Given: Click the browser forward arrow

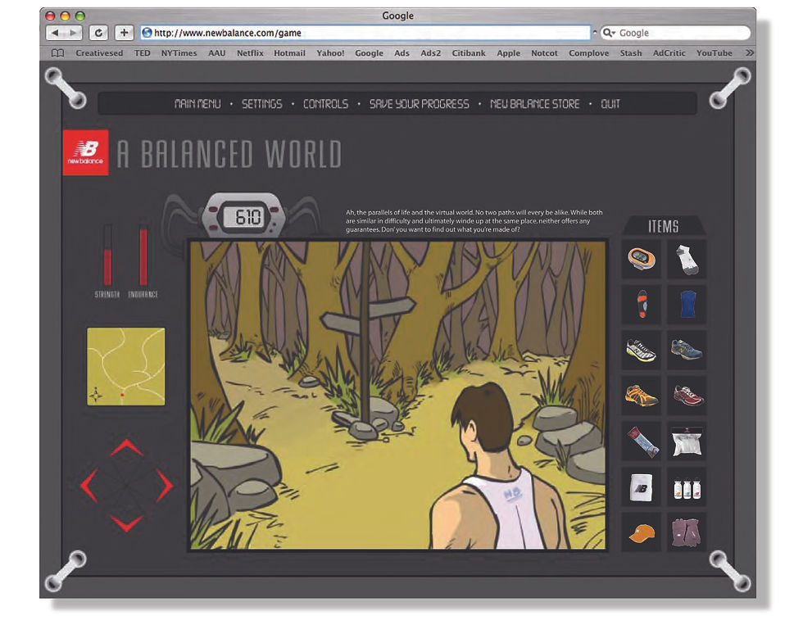Looking at the screenshot, I should [73, 33].
